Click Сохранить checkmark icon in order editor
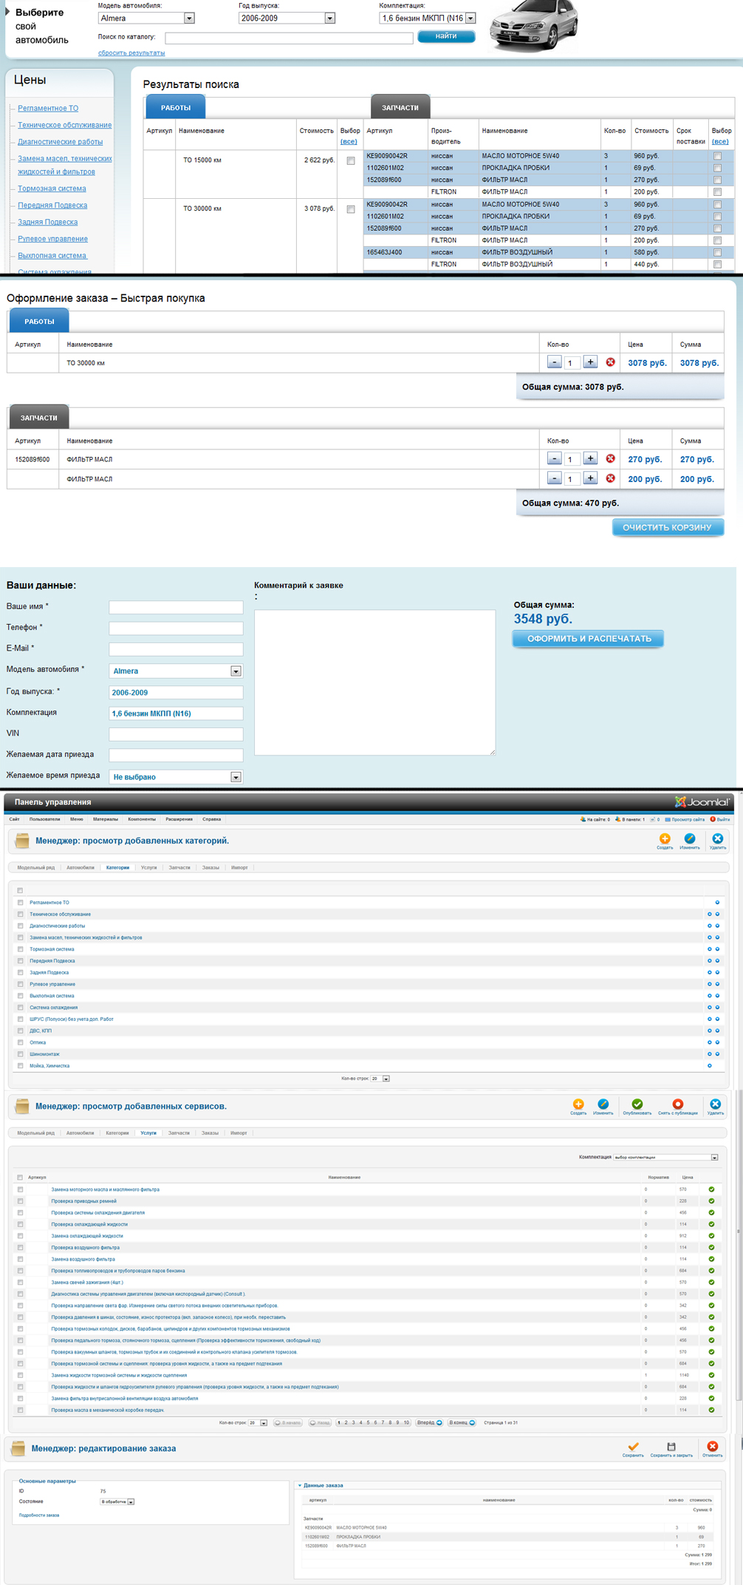The width and height of the screenshot is (743, 1585). pyautogui.click(x=633, y=1446)
